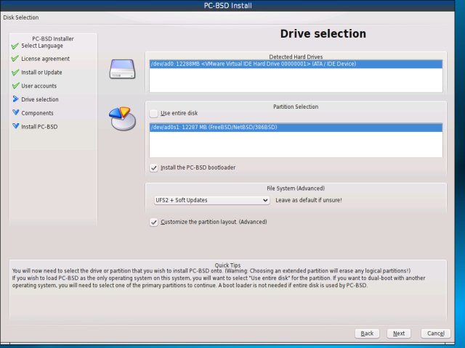Image resolution: width=465 pixels, height=348 pixels.
Task: Click the Install PC-BSD blue down-arrow icon
Action: [15, 127]
